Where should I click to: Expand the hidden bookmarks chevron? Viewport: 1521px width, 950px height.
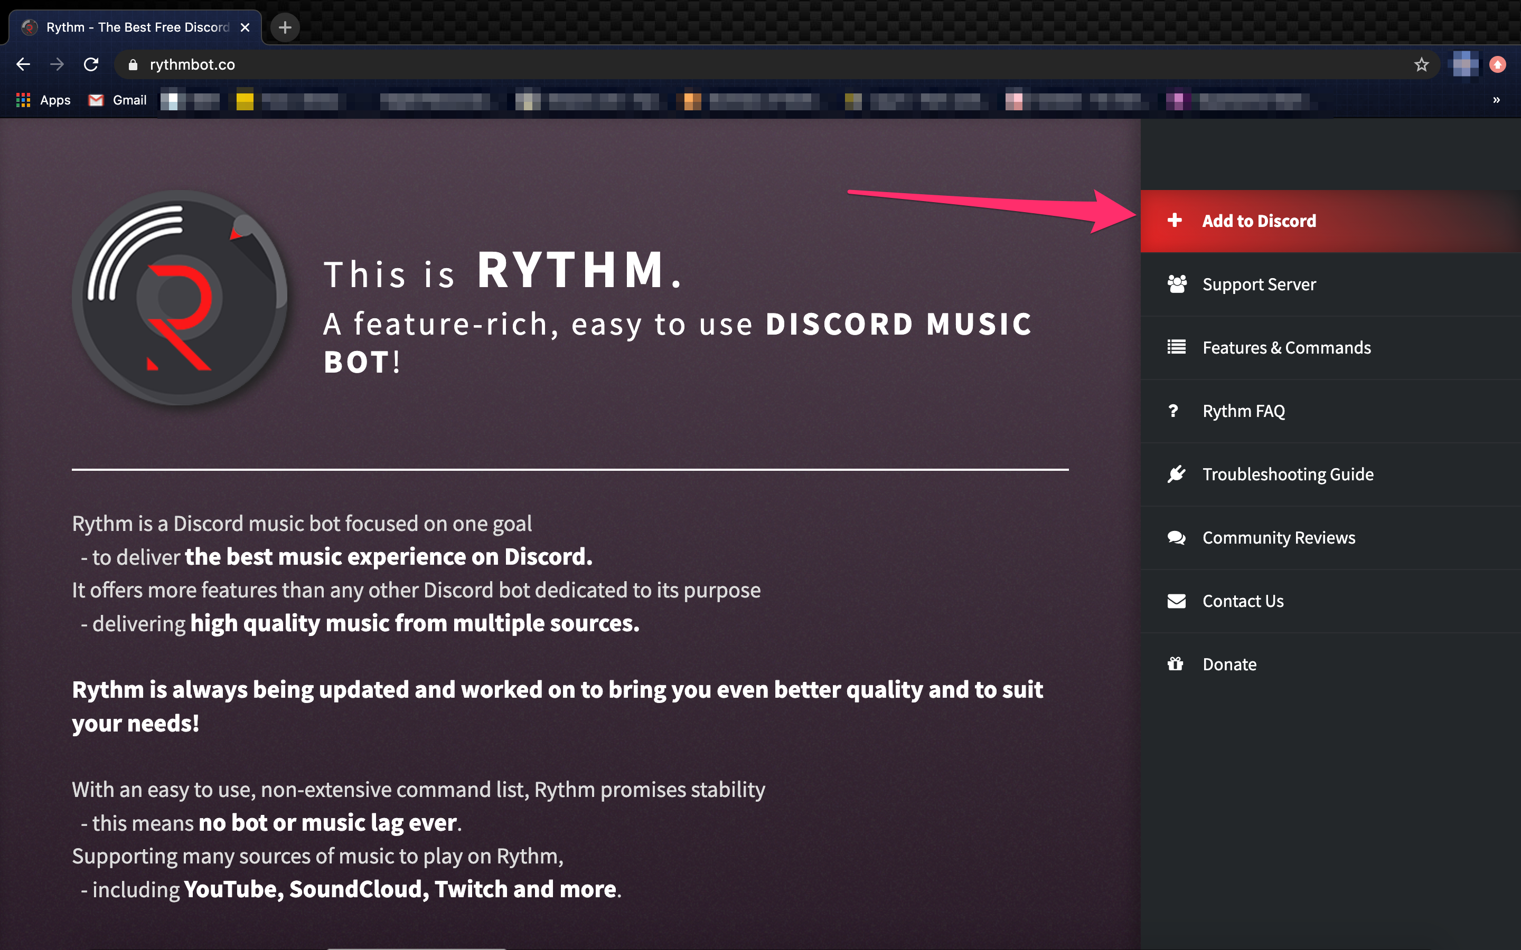click(x=1497, y=100)
